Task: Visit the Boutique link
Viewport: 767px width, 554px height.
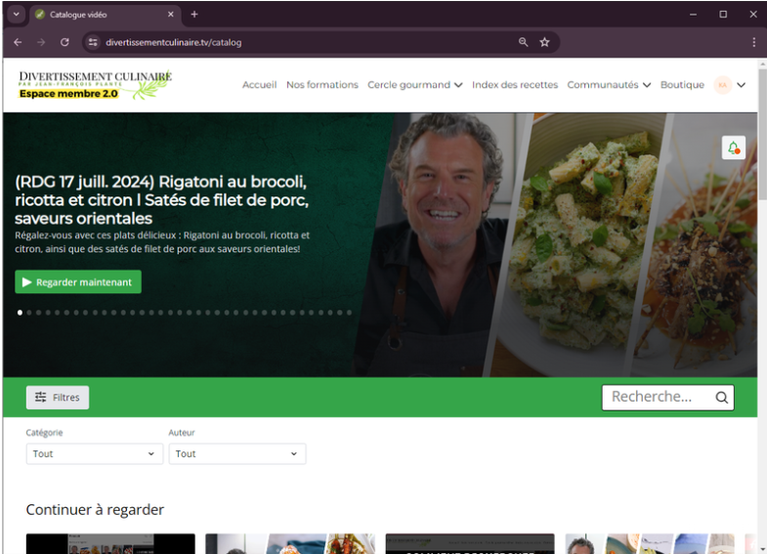Action: 682,85
